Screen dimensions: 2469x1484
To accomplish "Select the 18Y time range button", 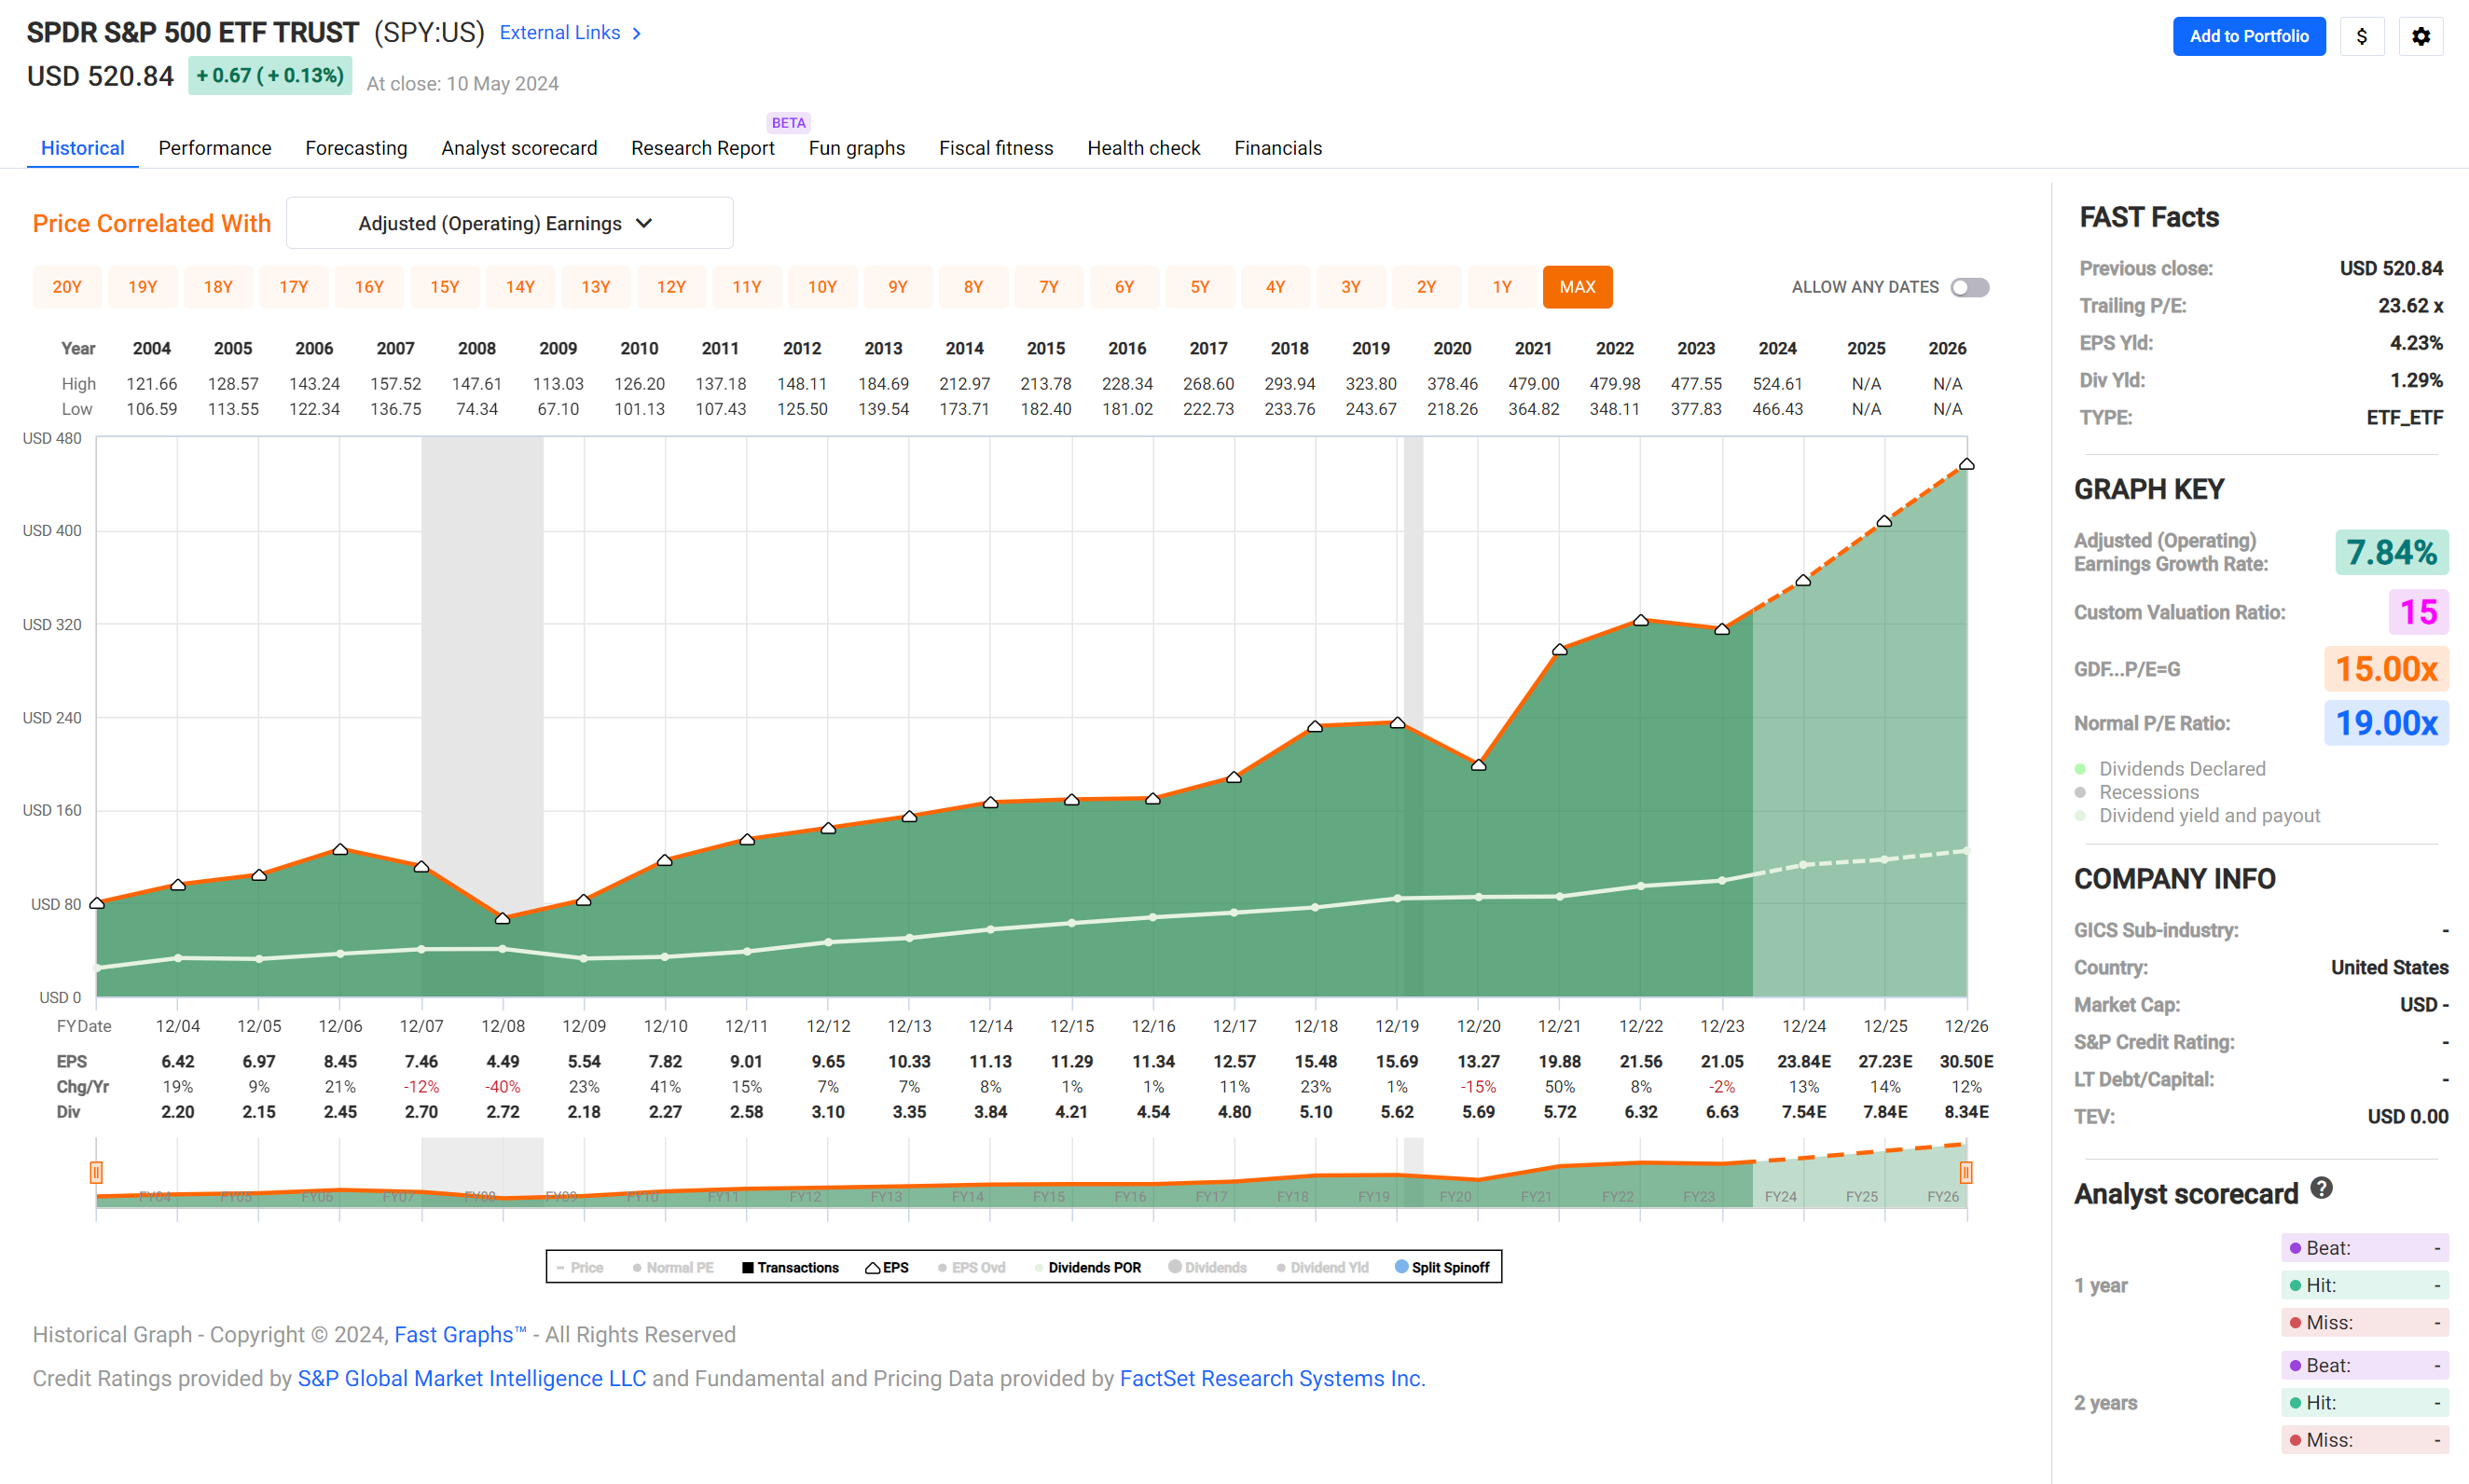I will pyautogui.click(x=218, y=287).
